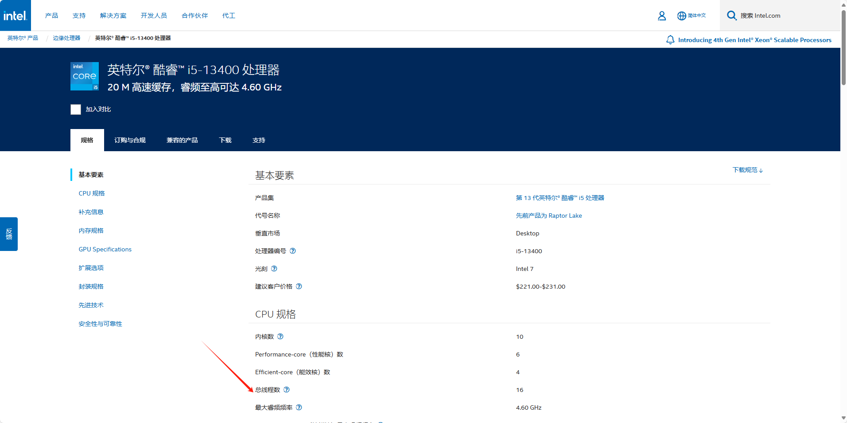This screenshot has width=847, height=423.
Task: Click the 下载规范 download link
Action: click(x=748, y=170)
